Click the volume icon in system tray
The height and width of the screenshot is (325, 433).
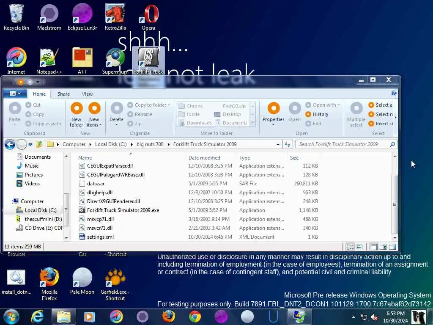tap(375, 317)
